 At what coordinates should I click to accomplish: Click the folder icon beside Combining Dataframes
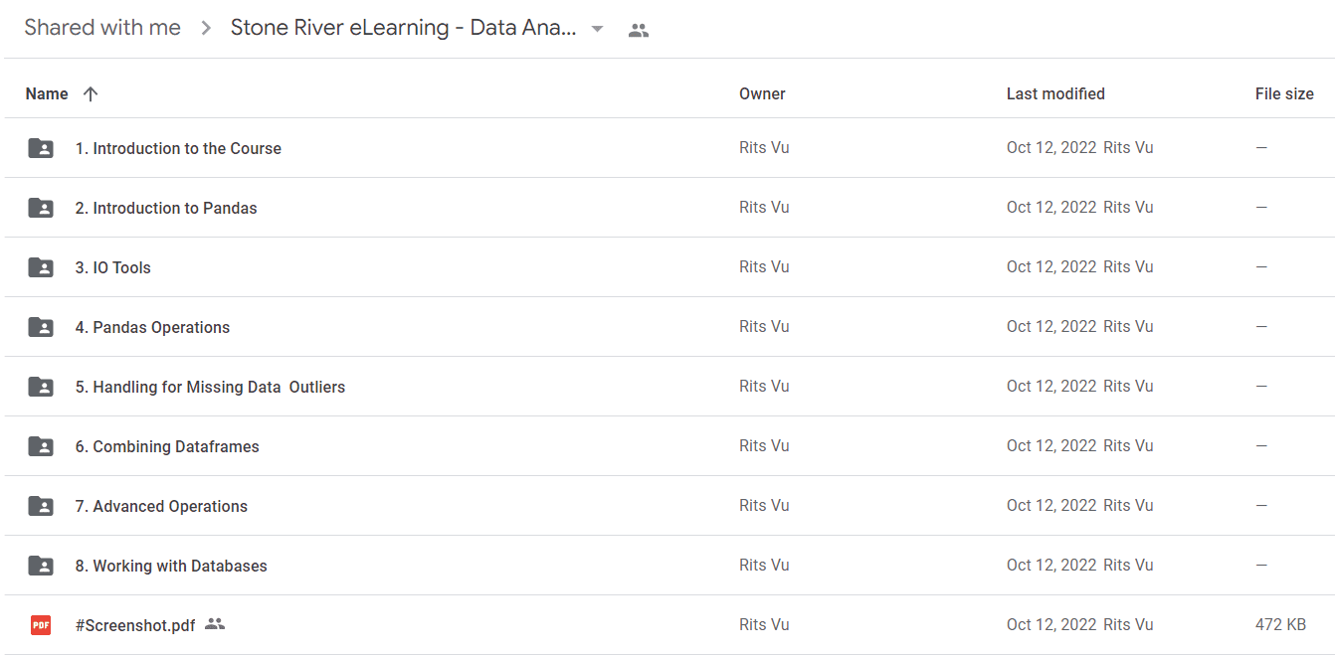41,446
